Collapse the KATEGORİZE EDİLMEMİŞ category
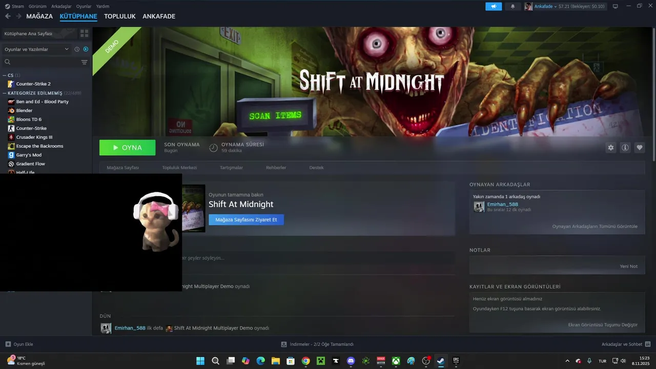Screen dimensions: 656x369 (x=5, y=93)
